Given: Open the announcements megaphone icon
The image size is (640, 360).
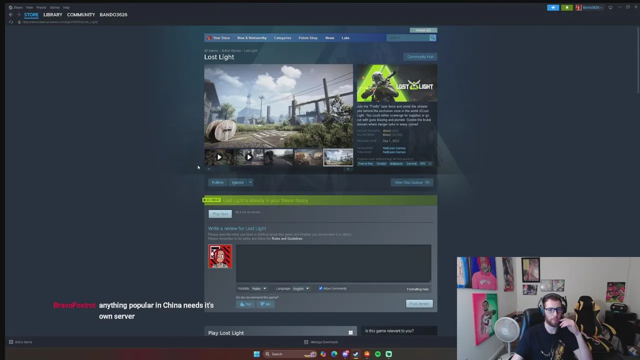Looking at the screenshot, I should pyautogui.click(x=553, y=7).
